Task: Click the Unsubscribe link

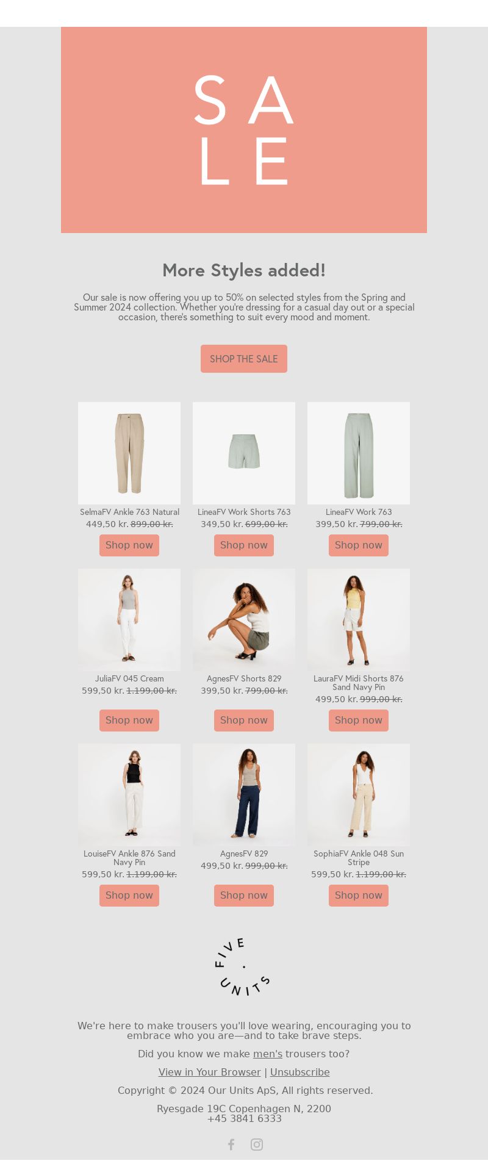Action: tap(300, 1072)
